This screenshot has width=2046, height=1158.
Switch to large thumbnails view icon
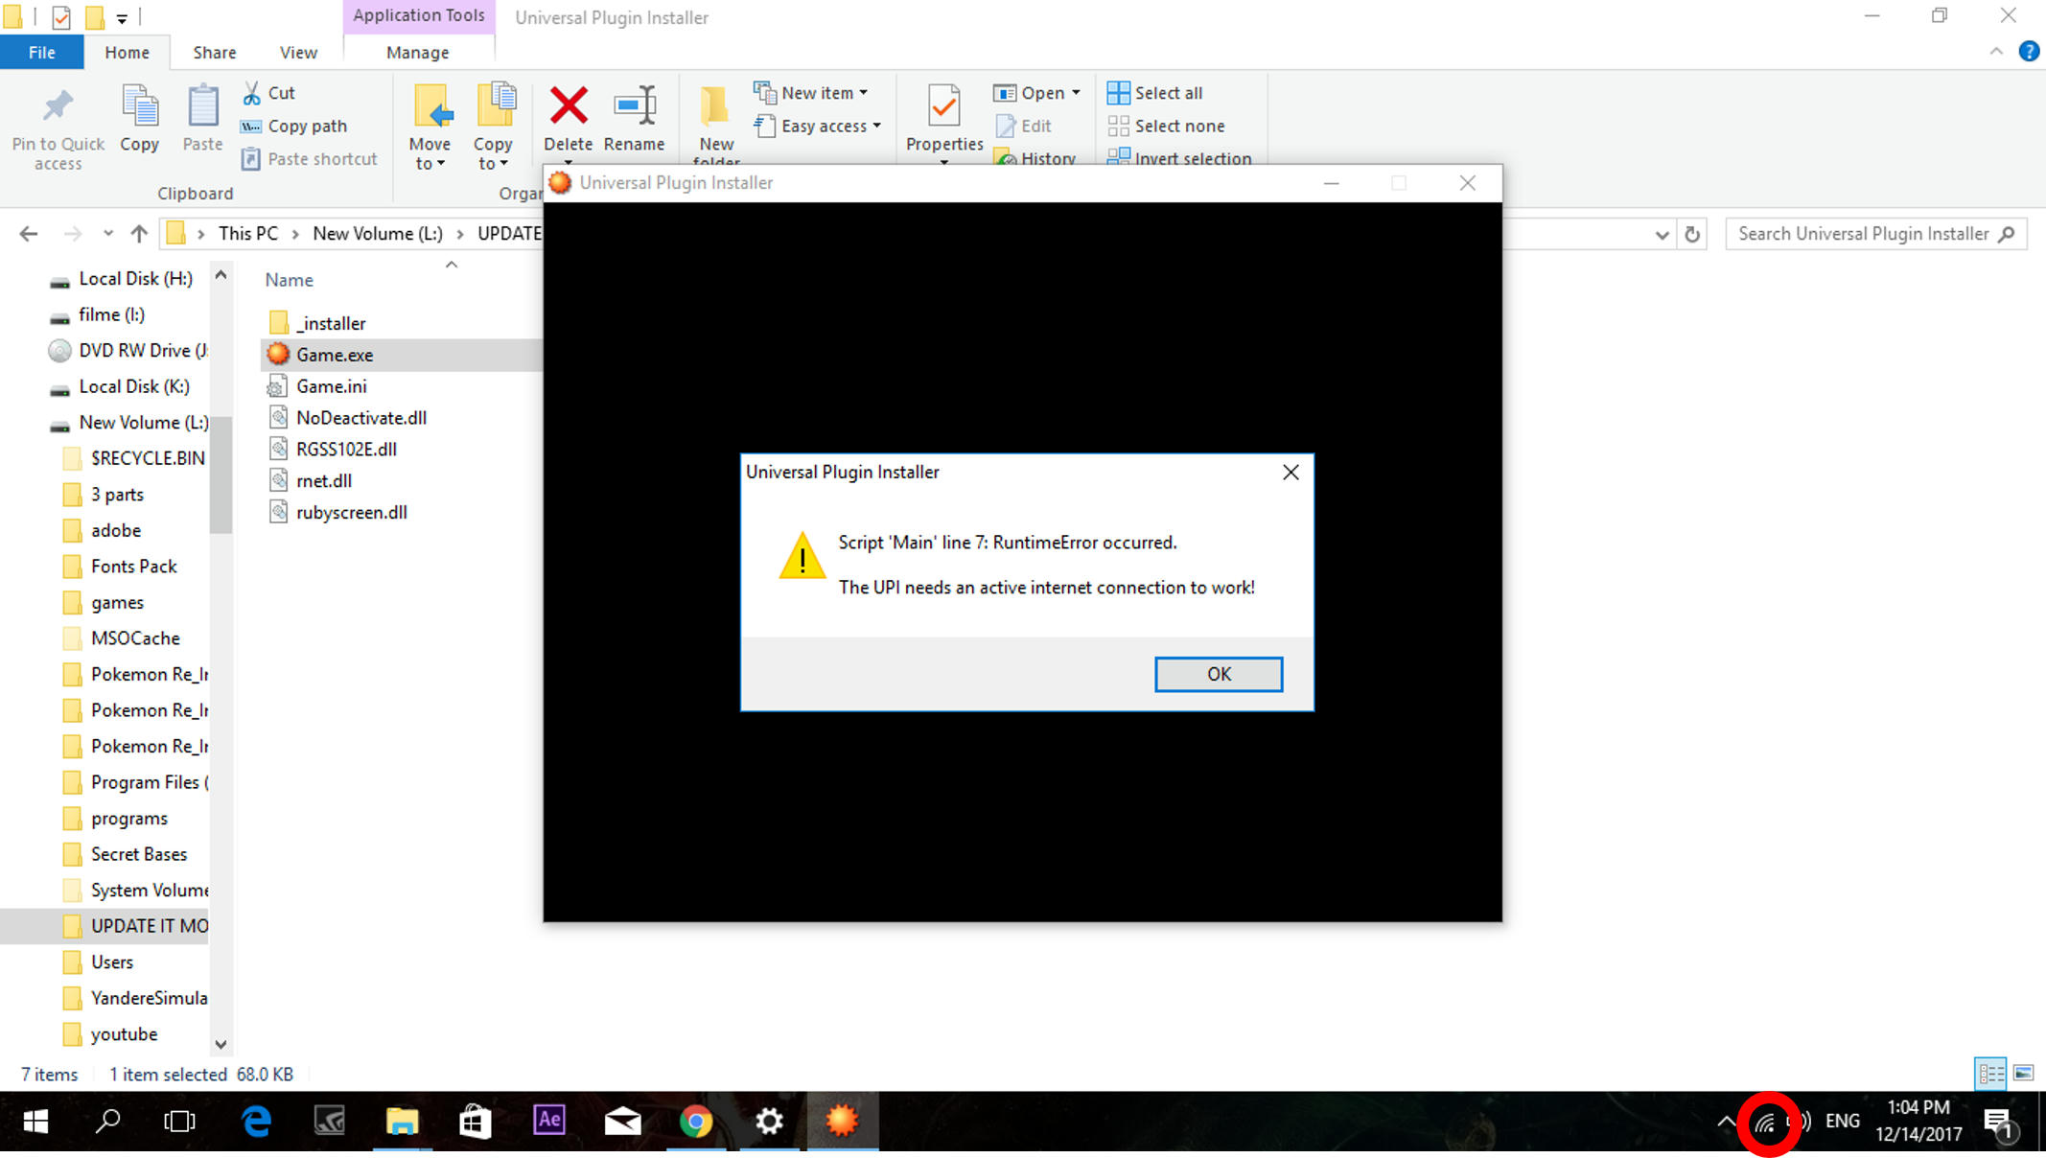(2023, 1074)
